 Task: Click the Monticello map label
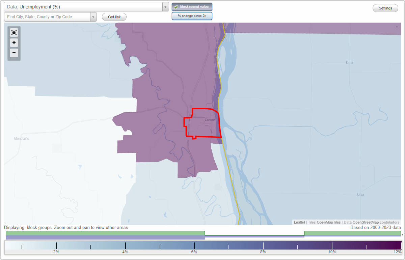coord(22,139)
